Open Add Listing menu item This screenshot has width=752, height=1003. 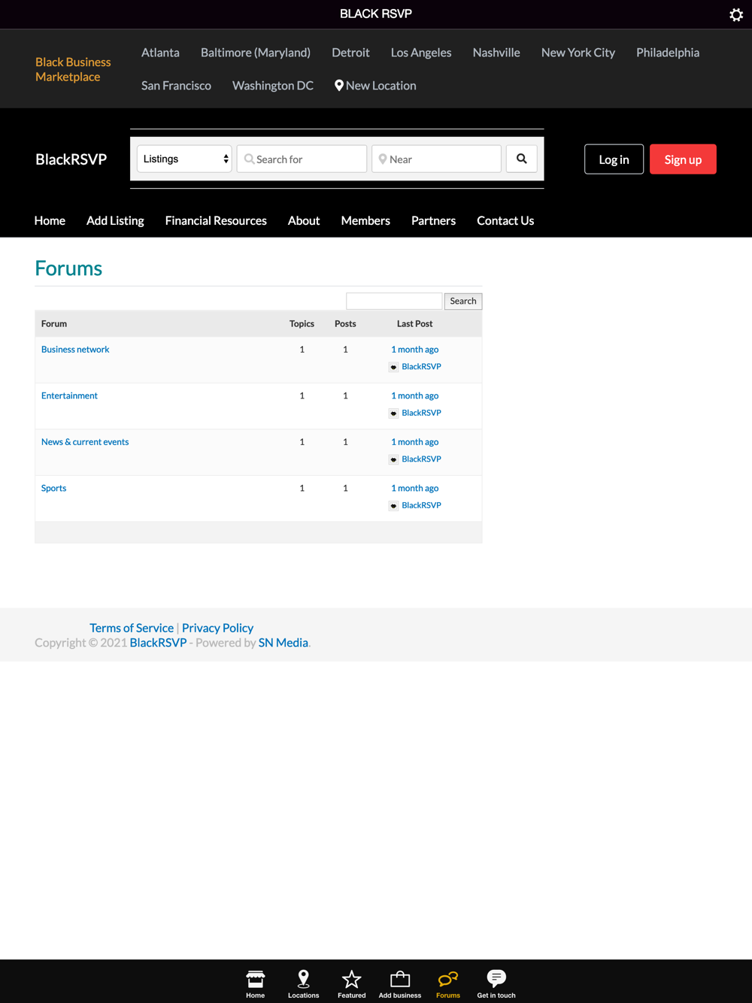coord(115,220)
